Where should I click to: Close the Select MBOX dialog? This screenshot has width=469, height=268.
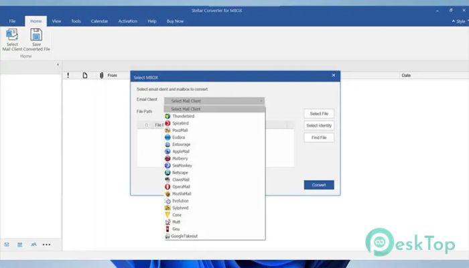(x=334, y=75)
